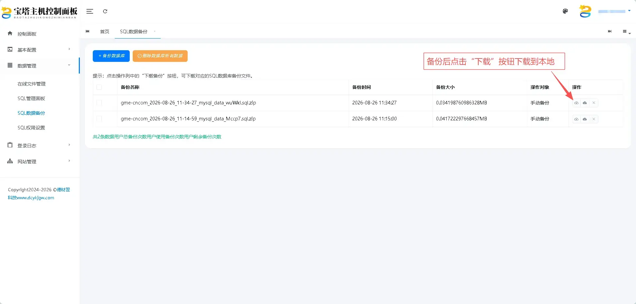
Task: Switch to the 首页 tab
Action: point(105,32)
